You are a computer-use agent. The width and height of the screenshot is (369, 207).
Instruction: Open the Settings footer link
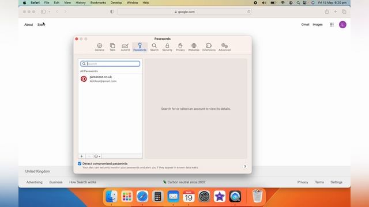point(336,182)
